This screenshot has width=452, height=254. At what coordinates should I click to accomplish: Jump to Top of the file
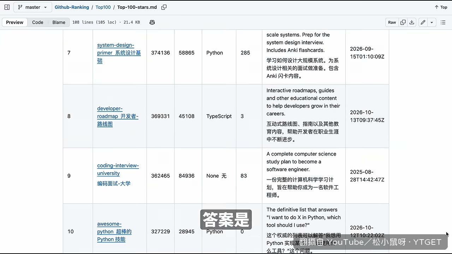click(x=441, y=7)
